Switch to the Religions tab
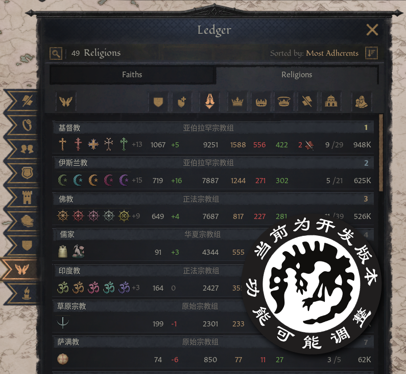Viewport: 406px width, 374px height. point(297,75)
